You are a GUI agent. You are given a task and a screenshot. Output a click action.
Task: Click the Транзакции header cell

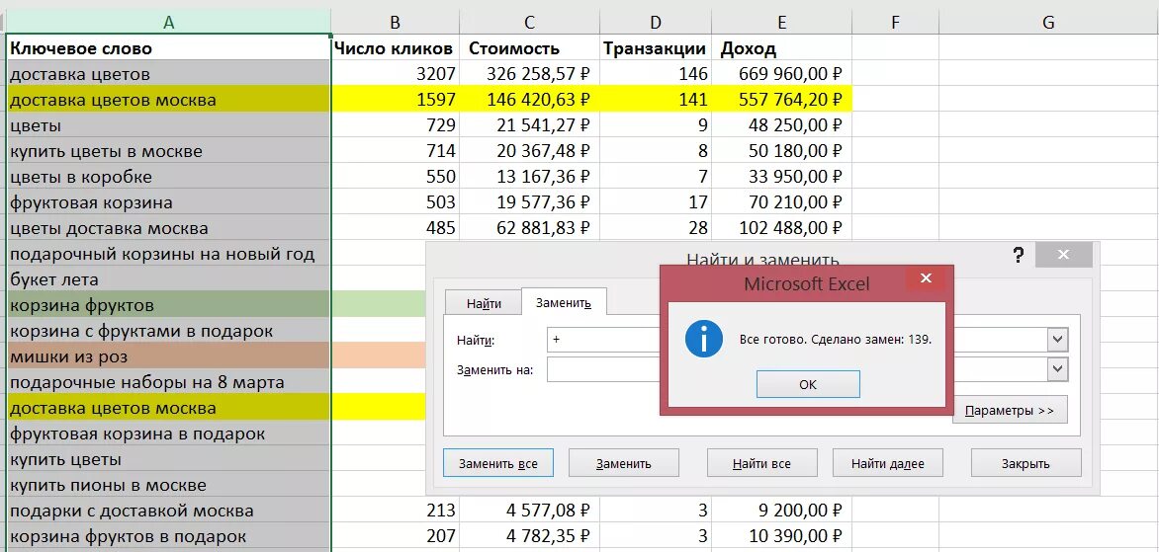(x=655, y=48)
